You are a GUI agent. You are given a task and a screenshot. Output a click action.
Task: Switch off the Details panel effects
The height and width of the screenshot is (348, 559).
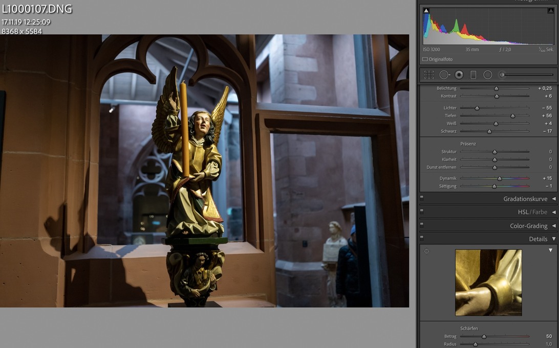pyautogui.click(x=422, y=237)
